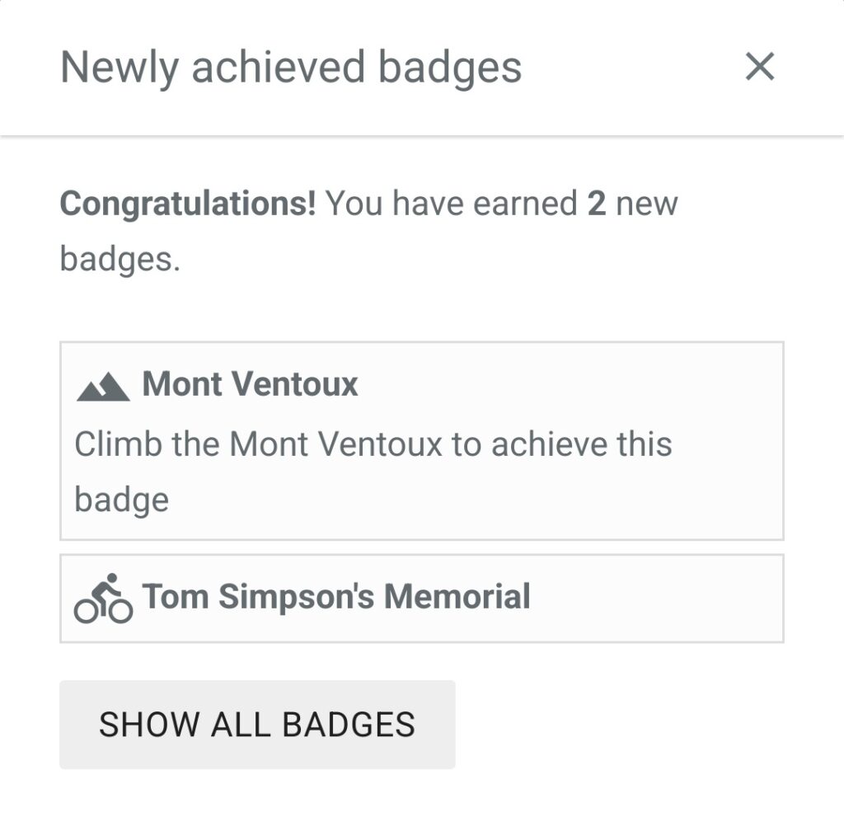
Task: Click the word 'new' in the congratulation message
Action: pyautogui.click(x=647, y=204)
